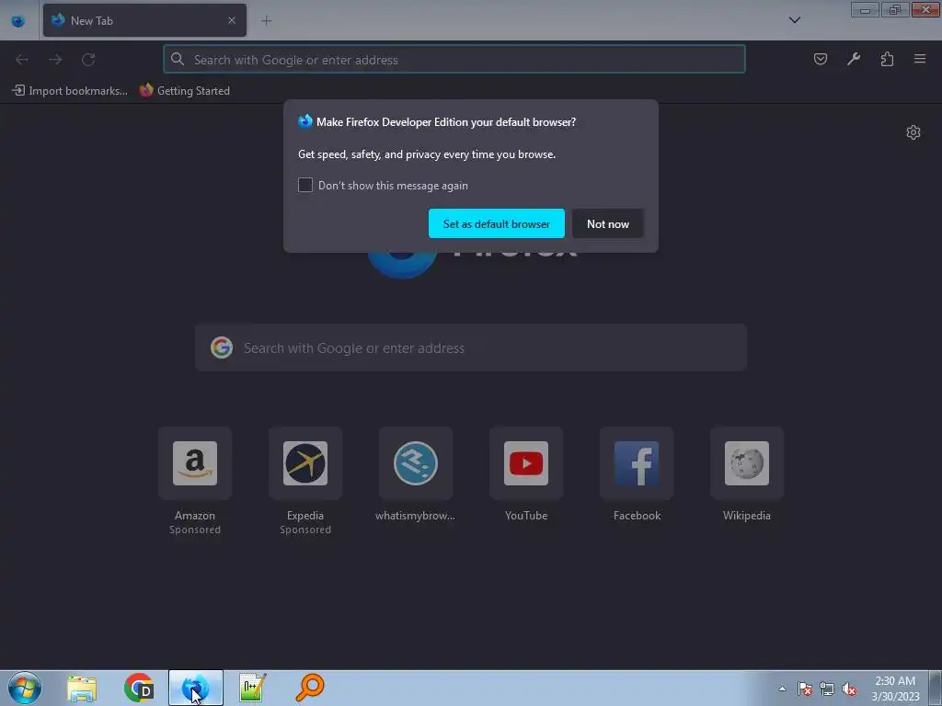The width and height of the screenshot is (942, 706).
Task: Open the muted volume tray icon
Action: pyautogui.click(x=849, y=689)
